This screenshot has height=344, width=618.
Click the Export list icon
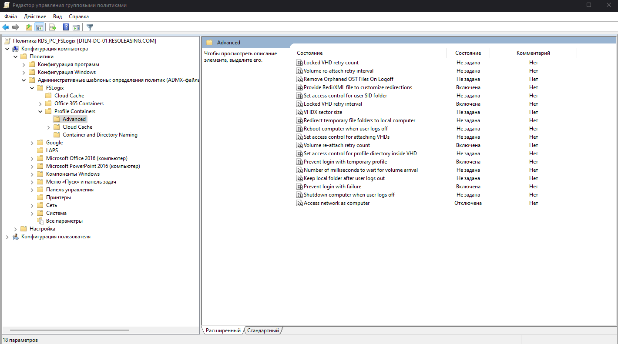point(52,27)
